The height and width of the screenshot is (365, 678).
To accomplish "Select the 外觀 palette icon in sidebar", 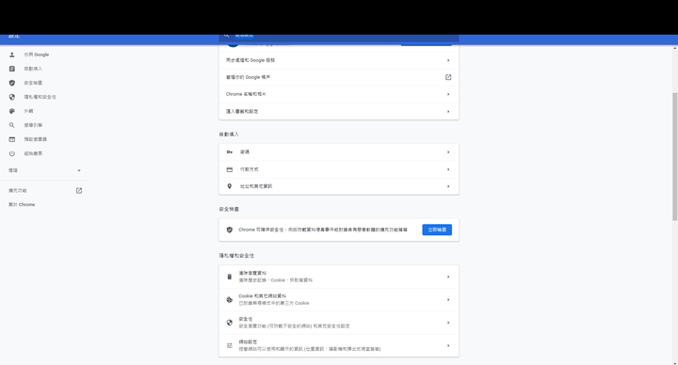I will click(x=12, y=111).
